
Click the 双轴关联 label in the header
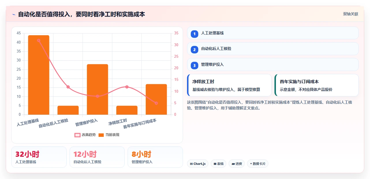coord(351,14)
